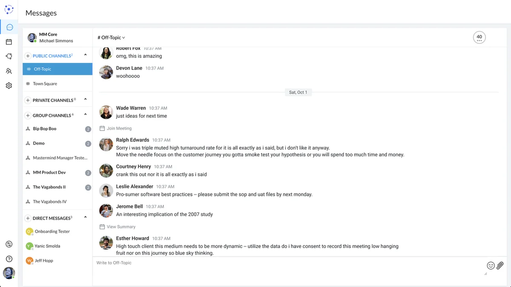511x287 pixels.
Task: Click the switch arrows icon in left rail
Action: [9, 244]
